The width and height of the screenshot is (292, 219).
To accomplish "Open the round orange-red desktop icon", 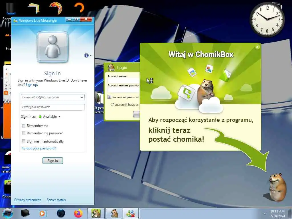I will (56, 8).
